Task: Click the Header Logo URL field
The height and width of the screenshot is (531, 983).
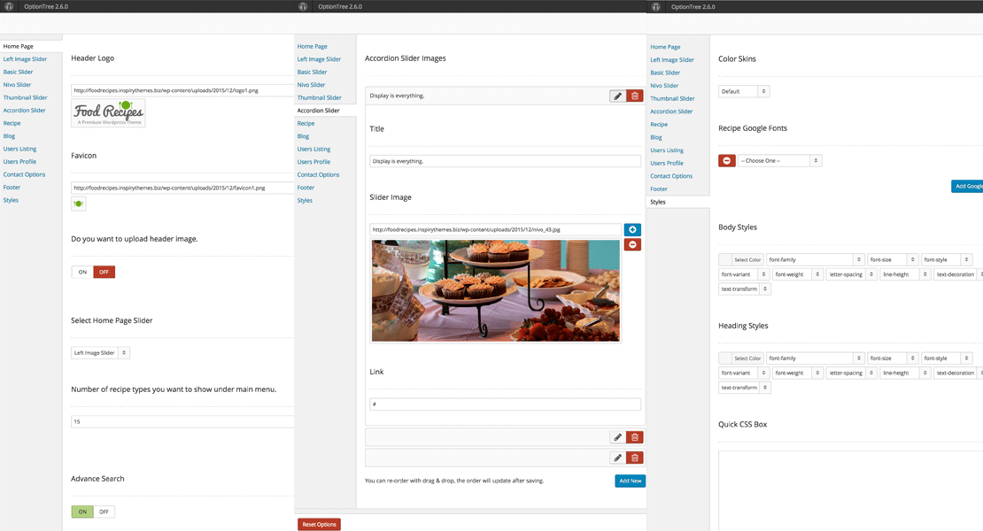Action: tap(182, 90)
